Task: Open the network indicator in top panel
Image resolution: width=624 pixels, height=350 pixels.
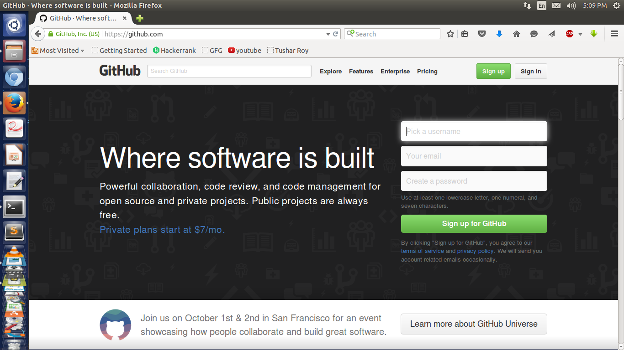Action: [x=527, y=5]
